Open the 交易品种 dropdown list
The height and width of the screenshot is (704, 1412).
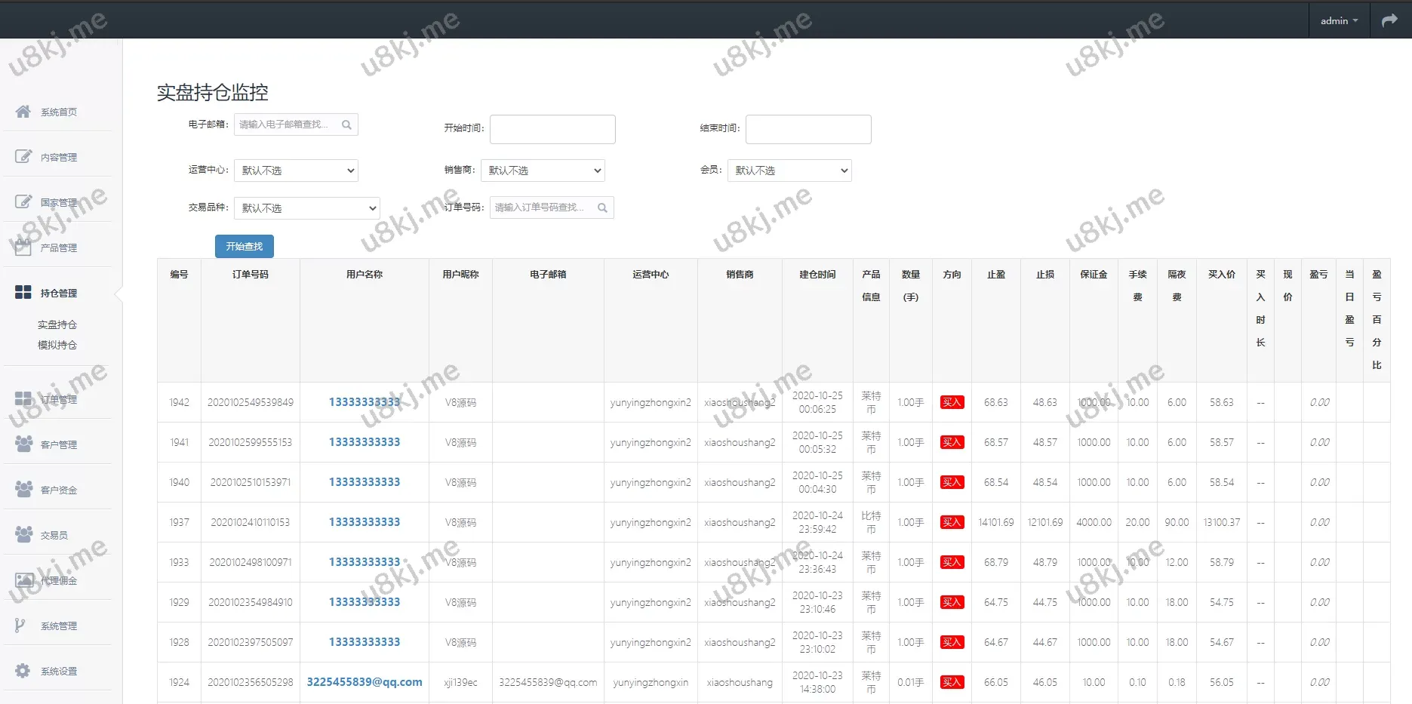coord(306,208)
